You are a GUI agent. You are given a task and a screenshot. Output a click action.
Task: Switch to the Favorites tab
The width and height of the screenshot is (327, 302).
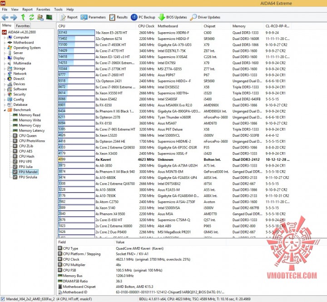coord(23,26)
